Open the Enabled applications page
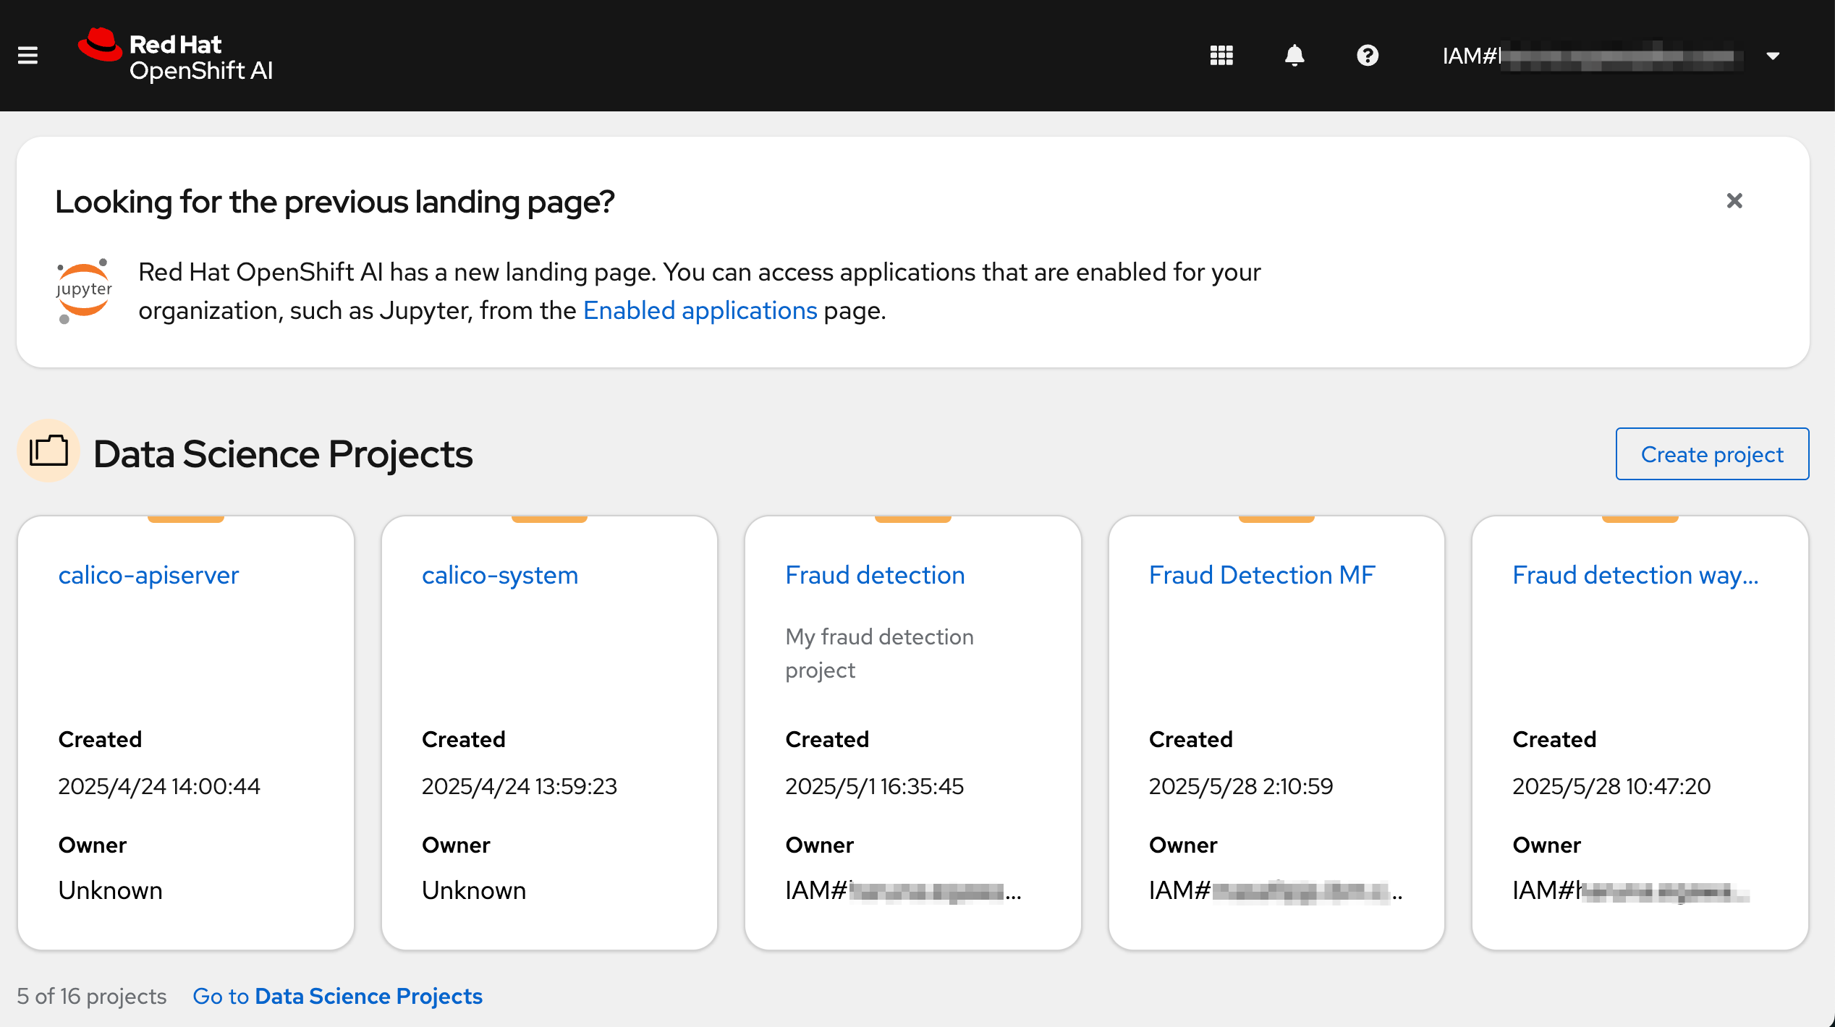 click(x=700, y=310)
